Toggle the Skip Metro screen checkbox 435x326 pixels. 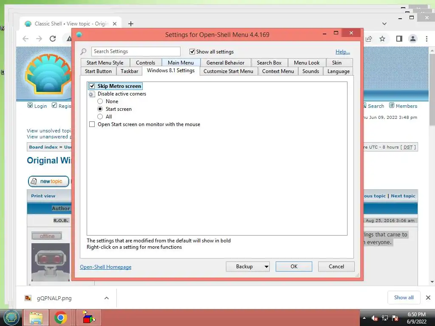(x=92, y=86)
